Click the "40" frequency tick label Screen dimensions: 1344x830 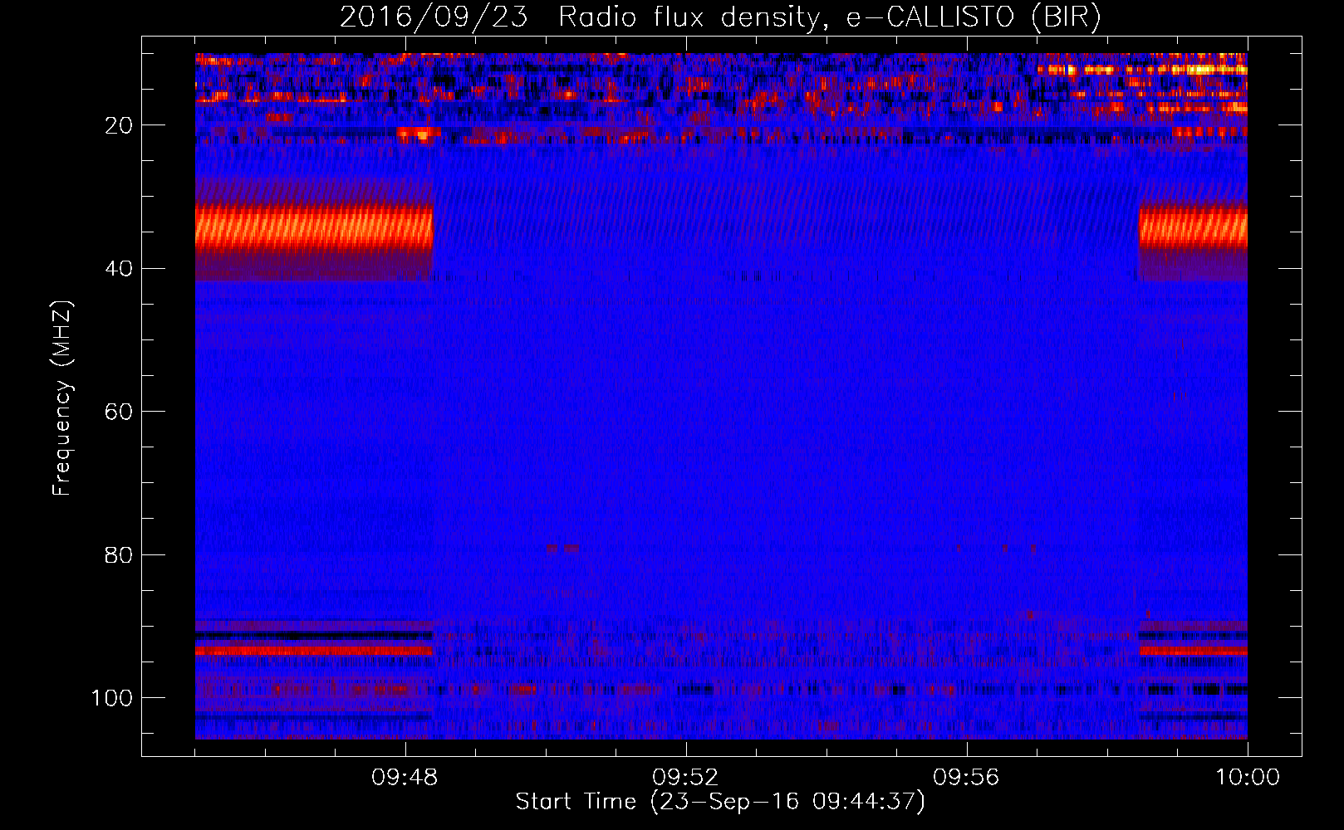pos(119,269)
